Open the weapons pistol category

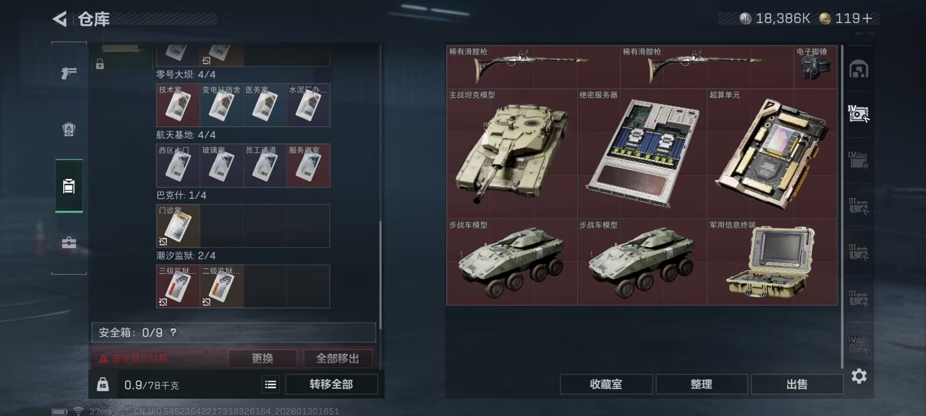coord(69,73)
